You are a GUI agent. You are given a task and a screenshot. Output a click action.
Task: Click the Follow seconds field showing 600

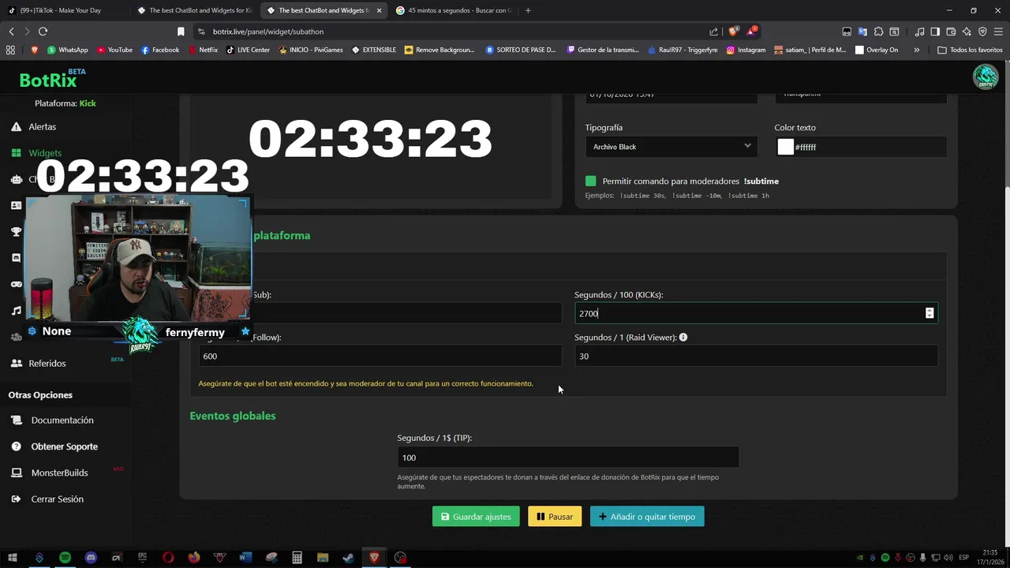[380, 356]
